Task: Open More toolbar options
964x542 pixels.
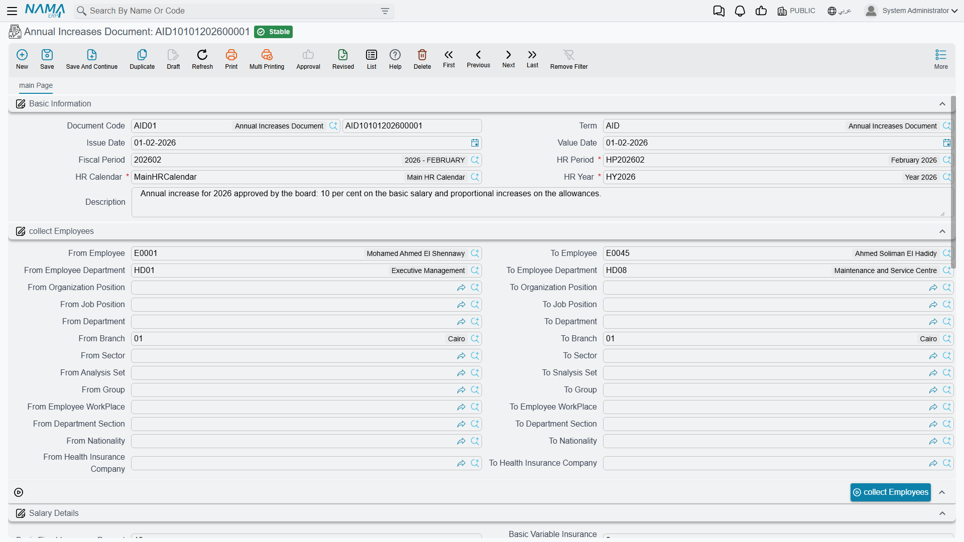Action: click(941, 59)
